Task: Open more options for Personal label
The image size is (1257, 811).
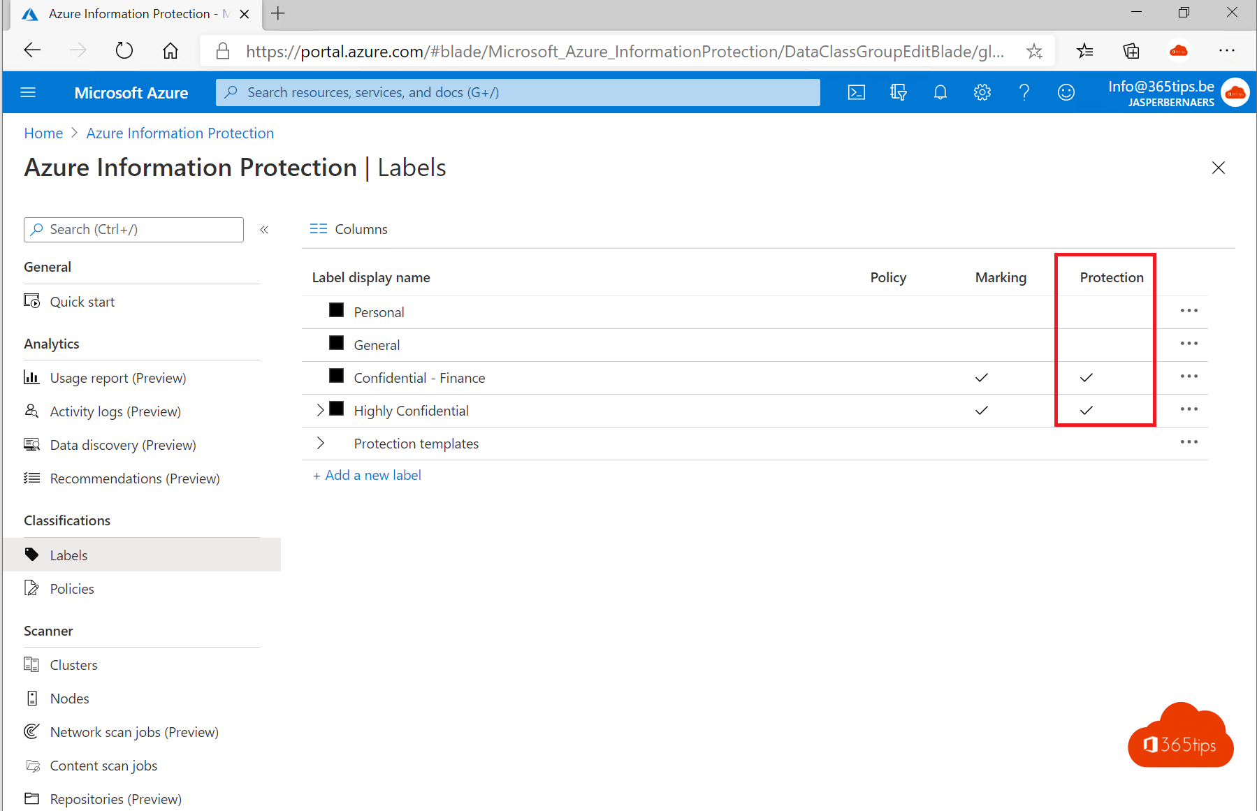Action: [1189, 311]
